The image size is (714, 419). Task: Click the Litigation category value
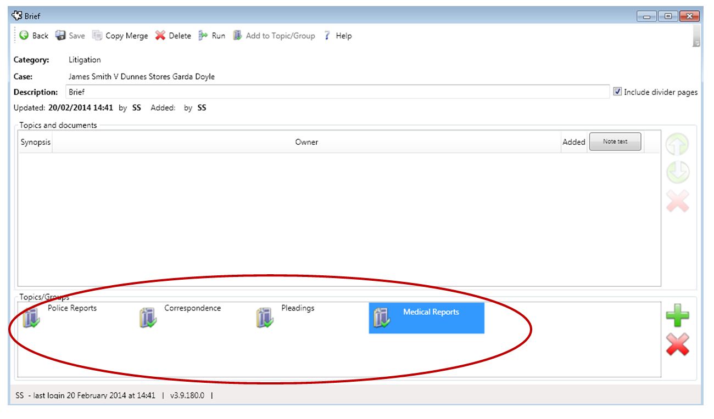coord(85,60)
